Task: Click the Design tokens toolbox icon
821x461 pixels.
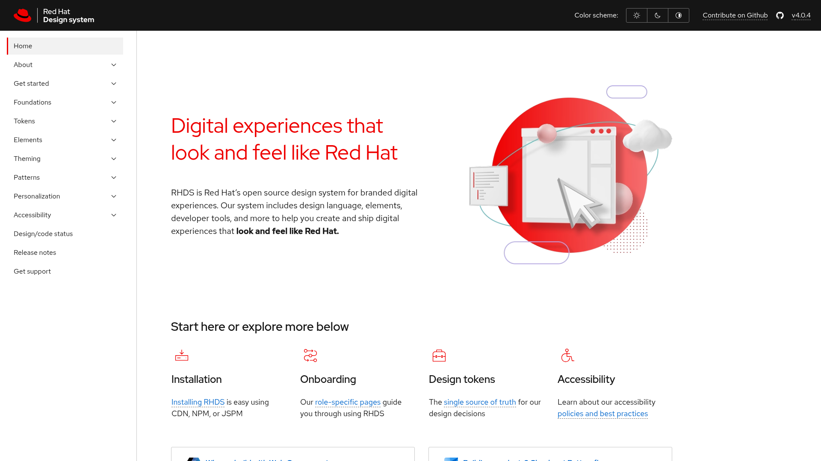Action: point(439,356)
